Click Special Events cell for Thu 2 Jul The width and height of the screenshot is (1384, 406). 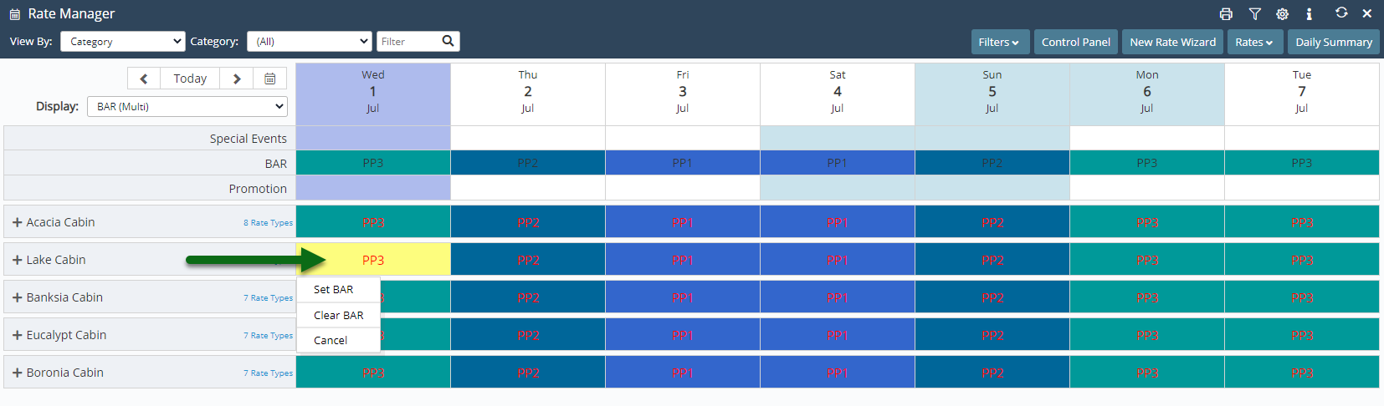[528, 138]
